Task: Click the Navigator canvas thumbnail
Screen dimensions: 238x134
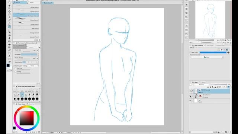Action: pyautogui.click(x=210, y=20)
